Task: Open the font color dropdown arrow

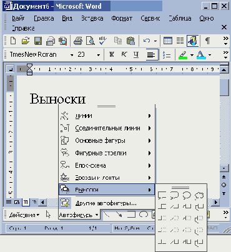Action: click(x=210, y=55)
